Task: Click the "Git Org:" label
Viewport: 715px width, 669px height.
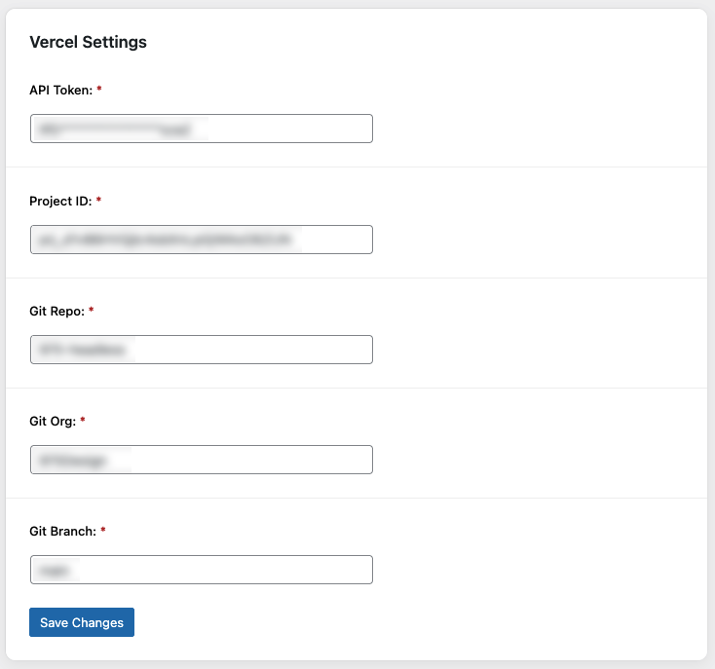Action: click(53, 421)
